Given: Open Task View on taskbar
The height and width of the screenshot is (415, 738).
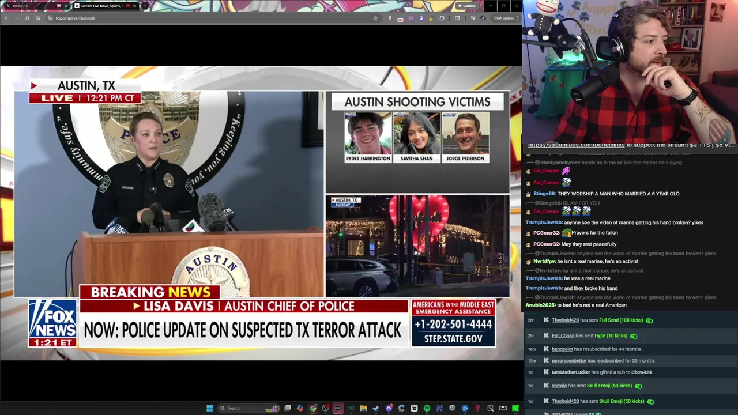Looking at the screenshot, I should 287,408.
